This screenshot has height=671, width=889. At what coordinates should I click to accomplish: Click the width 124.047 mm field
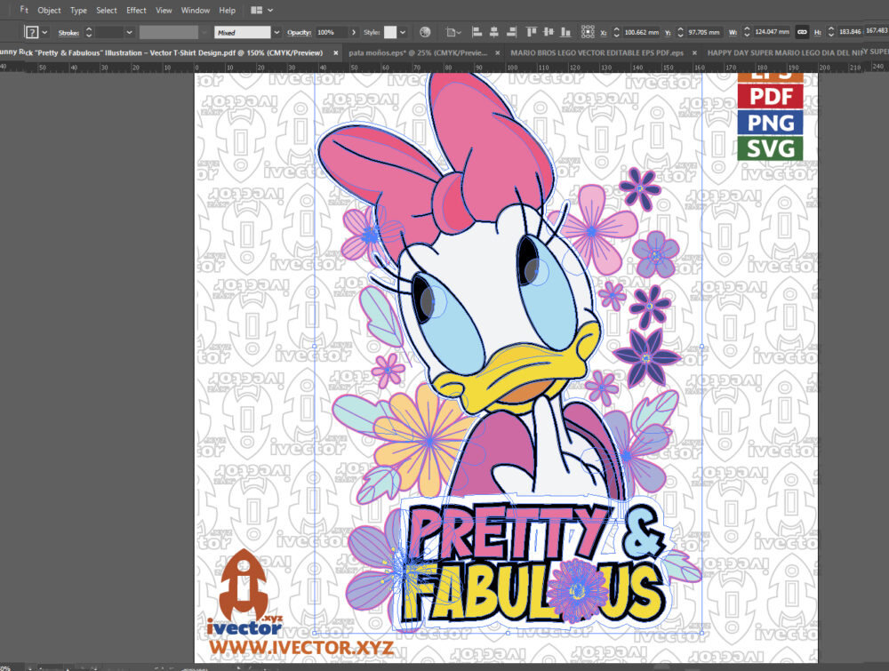[772, 32]
